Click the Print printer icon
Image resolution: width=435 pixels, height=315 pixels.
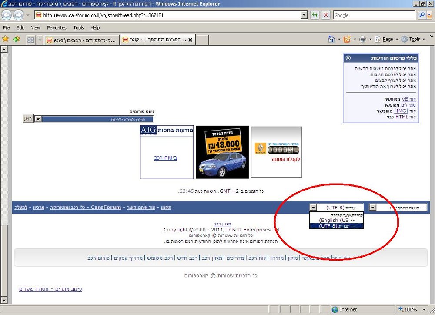click(x=363, y=39)
